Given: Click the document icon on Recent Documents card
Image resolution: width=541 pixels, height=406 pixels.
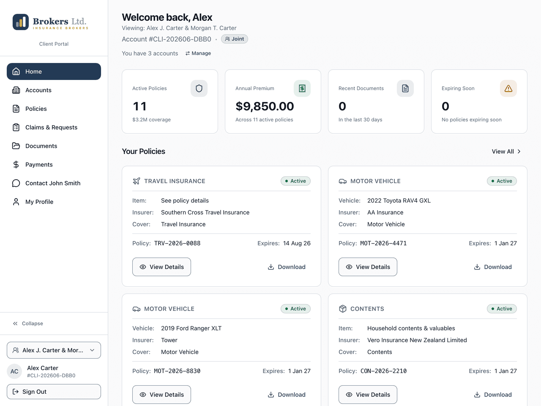Looking at the screenshot, I should point(405,88).
